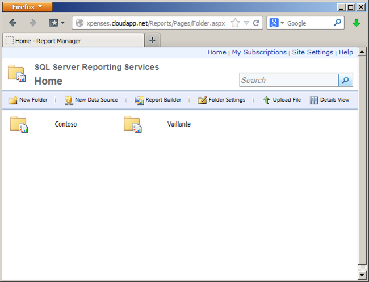Click the New Folder label
The width and height of the screenshot is (369, 282).
click(33, 100)
